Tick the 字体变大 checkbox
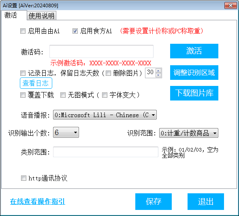The width and height of the screenshot is (239, 216). (x=105, y=95)
